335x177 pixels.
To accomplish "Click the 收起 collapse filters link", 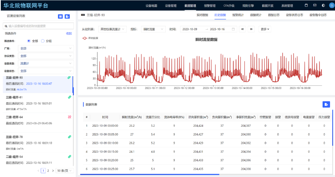I will [69, 34].
